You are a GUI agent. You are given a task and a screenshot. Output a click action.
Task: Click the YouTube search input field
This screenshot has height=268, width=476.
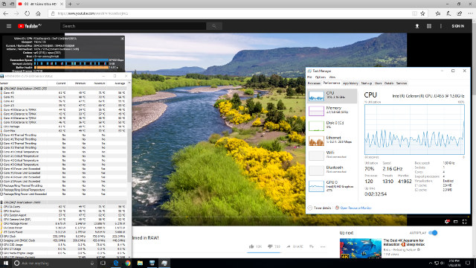133,26
